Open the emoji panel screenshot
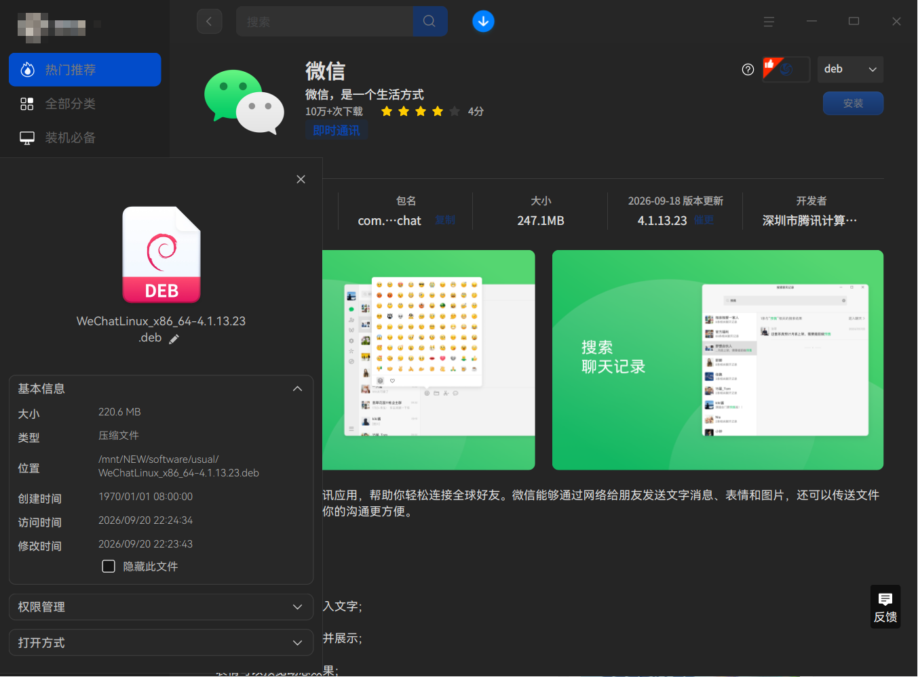 point(429,360)
